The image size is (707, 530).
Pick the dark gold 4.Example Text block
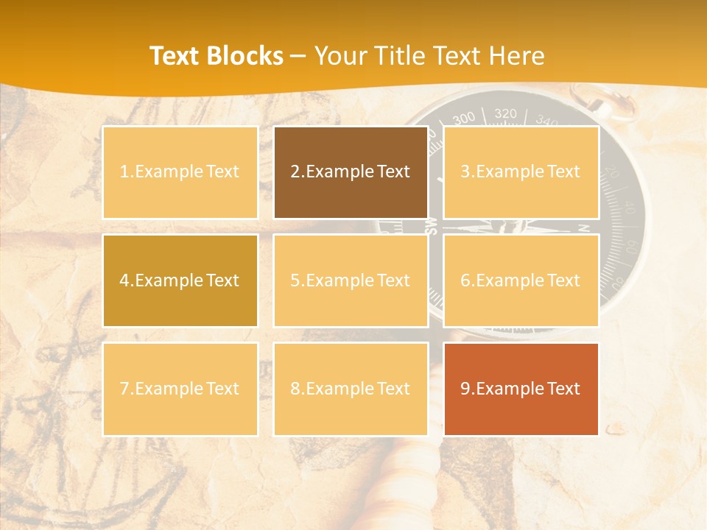click(x=180, y=280)
